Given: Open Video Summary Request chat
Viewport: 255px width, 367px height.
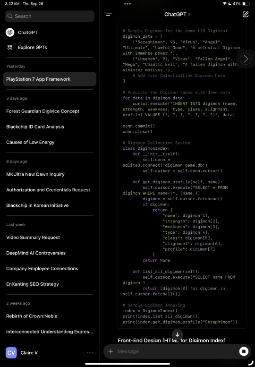Looking at the screenshot, I should 33,237.
